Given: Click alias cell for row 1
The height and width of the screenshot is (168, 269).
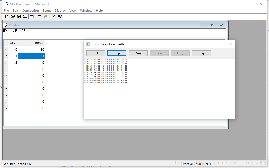Looking at the screenshot, I should 13,56.
